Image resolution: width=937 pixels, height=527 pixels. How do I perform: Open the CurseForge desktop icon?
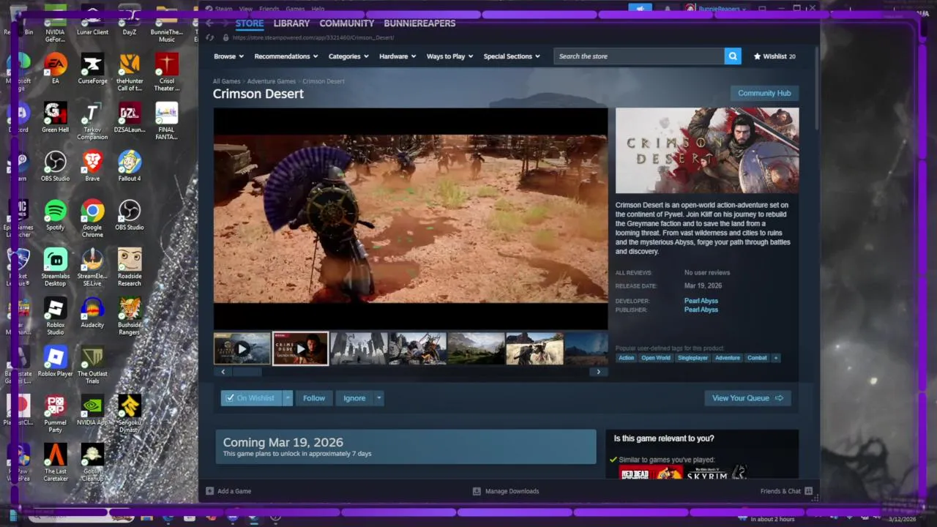pyautogui.click(x=92, y=69)
